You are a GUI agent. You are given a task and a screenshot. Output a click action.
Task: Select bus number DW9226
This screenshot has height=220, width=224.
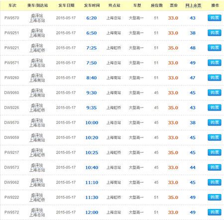click(x=11, y=108)
